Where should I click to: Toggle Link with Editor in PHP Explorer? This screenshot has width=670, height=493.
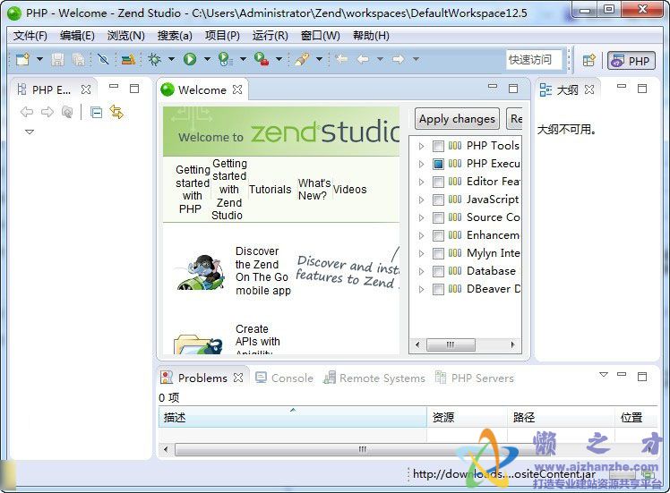coord(116,112)
